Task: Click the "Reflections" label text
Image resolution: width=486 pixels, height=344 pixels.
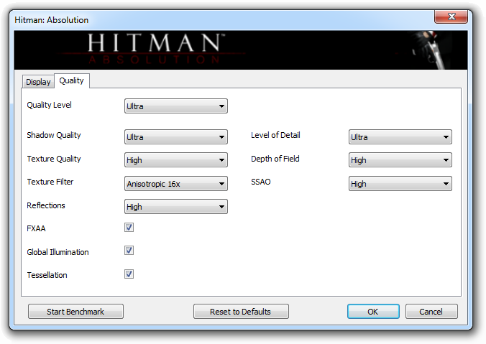Action: point(46,205)
